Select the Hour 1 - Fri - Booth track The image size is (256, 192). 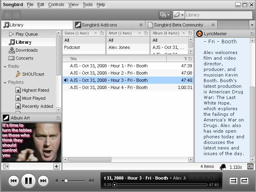128,66
